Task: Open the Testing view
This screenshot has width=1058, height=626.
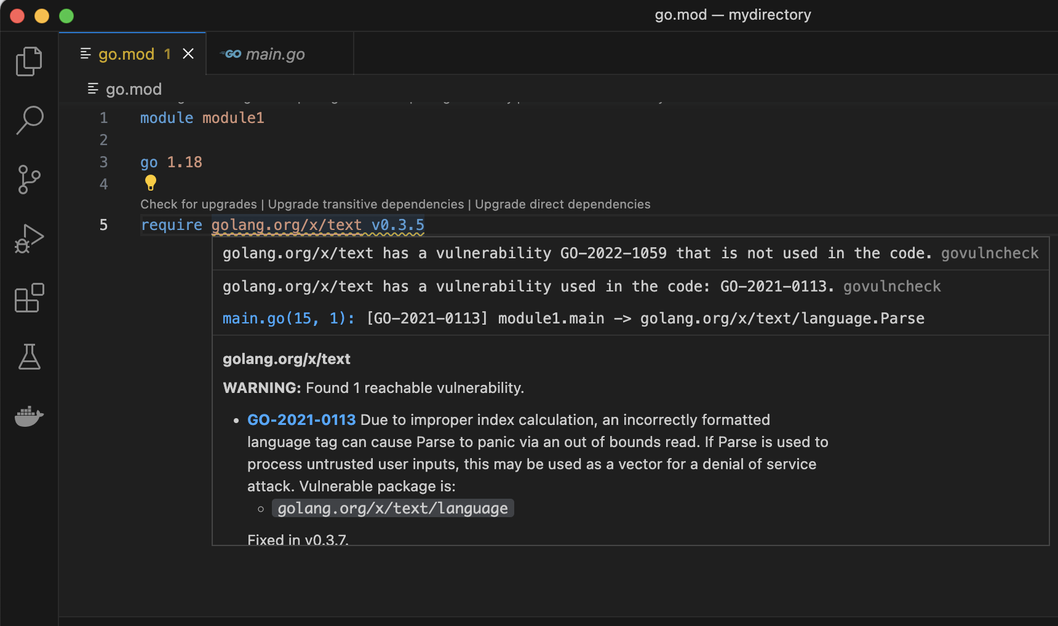Action: click(28, 357)
